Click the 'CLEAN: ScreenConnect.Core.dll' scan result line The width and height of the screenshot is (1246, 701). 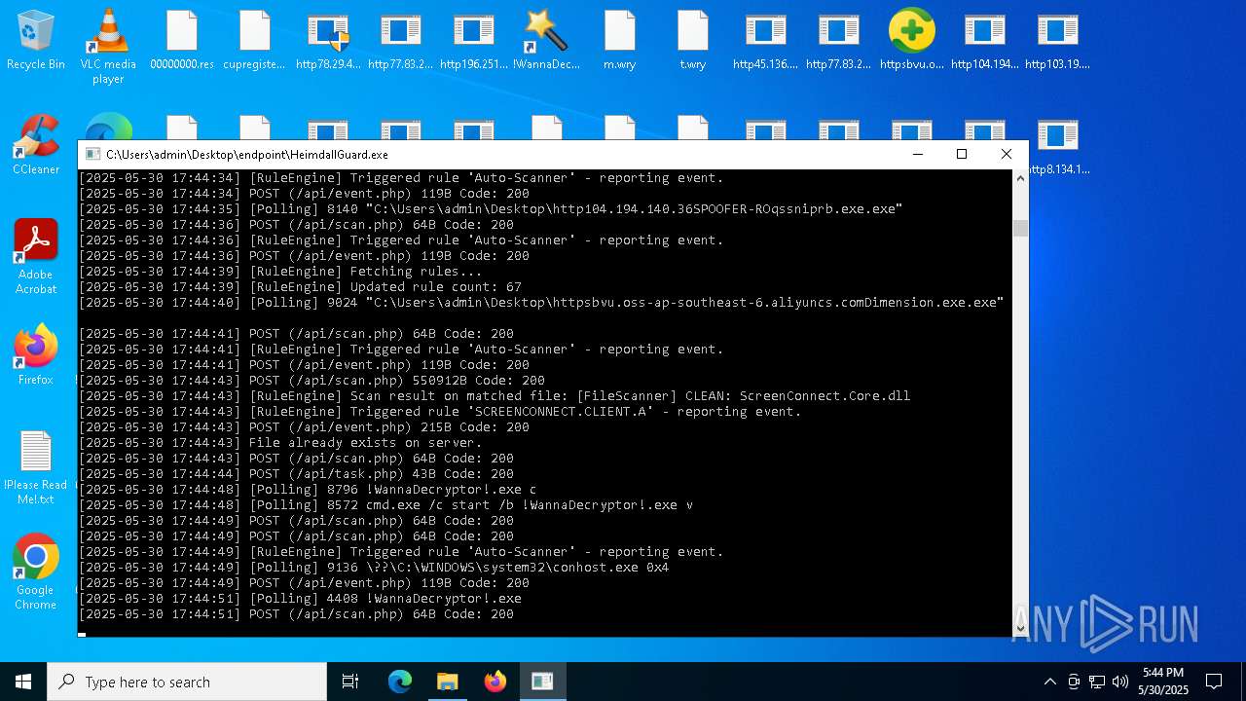coord(495,396)
